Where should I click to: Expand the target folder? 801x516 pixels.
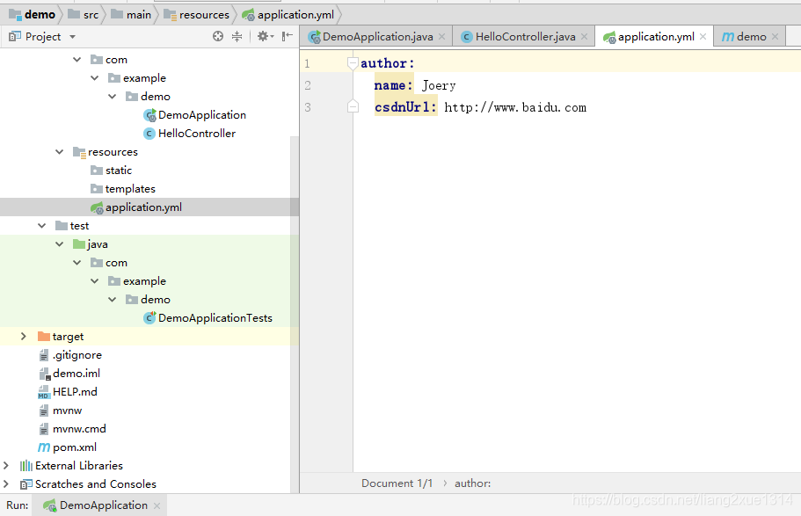(23, 336)
